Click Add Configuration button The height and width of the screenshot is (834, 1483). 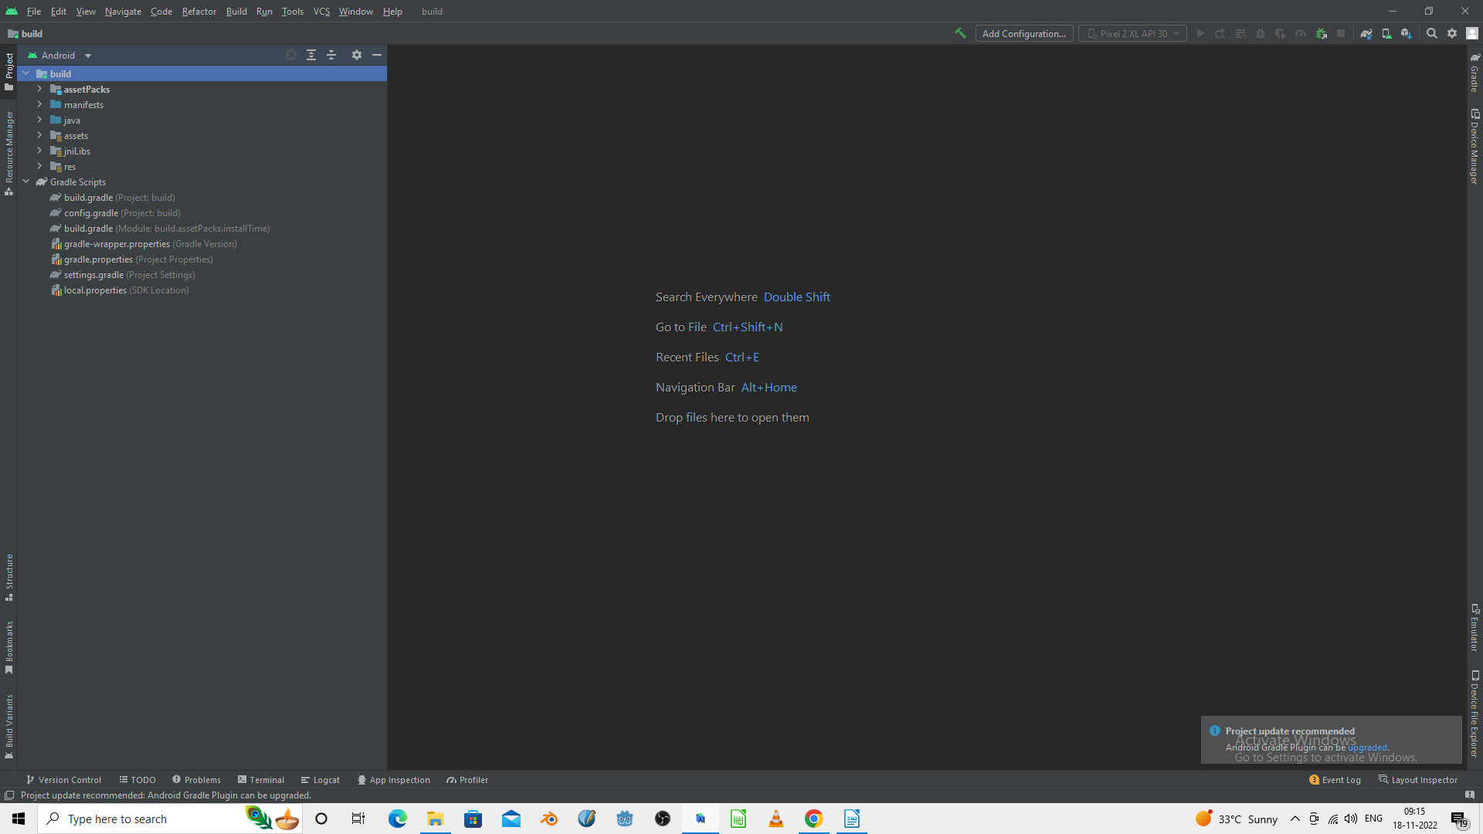1024,33
